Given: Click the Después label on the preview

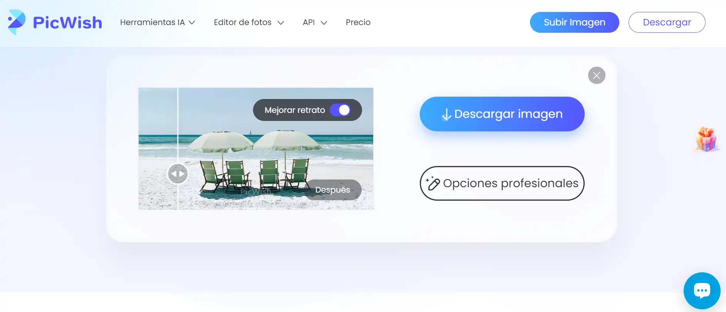Looking at the screenshot, I should click(x=333, y=190).
